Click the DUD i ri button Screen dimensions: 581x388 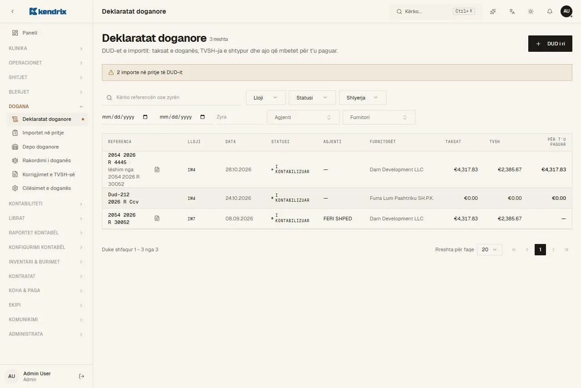coord(550,44)
